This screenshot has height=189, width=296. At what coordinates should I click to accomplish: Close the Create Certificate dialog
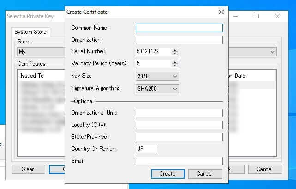point(221,12)
